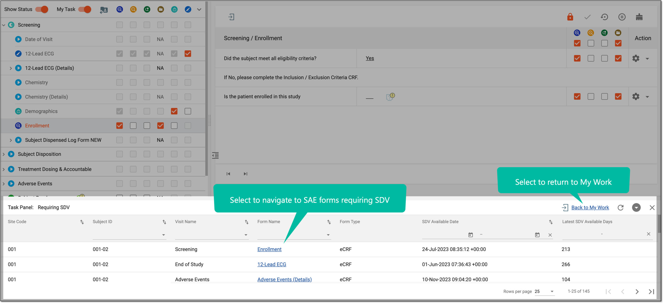
Task: Click the form exit arrow icon at top left
Action: (x=231, y=17)
